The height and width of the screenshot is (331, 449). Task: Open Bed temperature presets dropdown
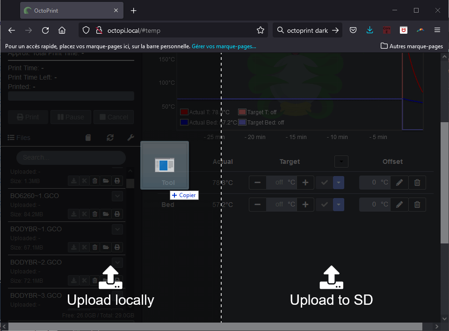[x=339, y=205]
